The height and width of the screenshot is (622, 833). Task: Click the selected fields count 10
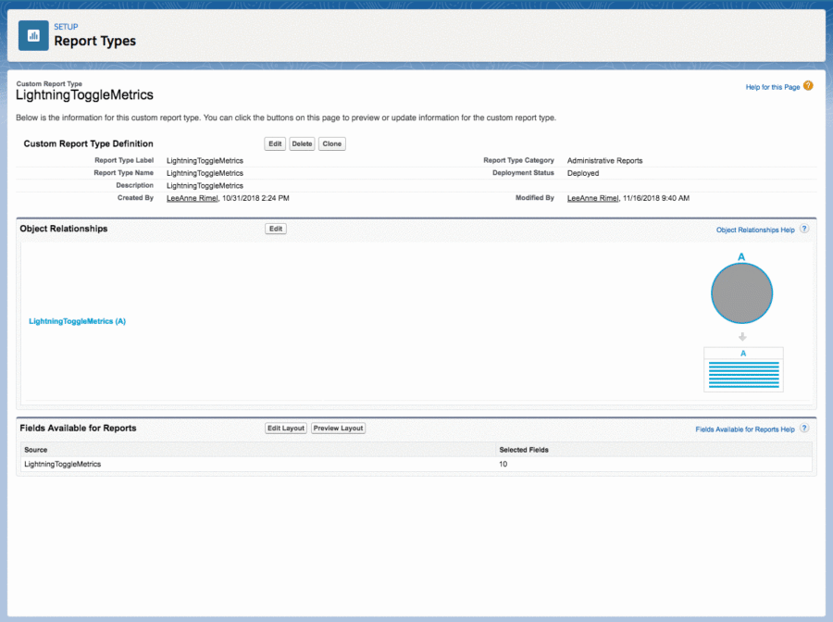coord(504,465)
